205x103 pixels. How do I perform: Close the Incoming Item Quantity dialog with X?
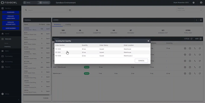148,41
